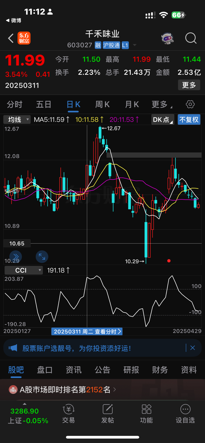205x443 pixels.
Task: Open 研报 research reports tab
Action: [131, 370]
